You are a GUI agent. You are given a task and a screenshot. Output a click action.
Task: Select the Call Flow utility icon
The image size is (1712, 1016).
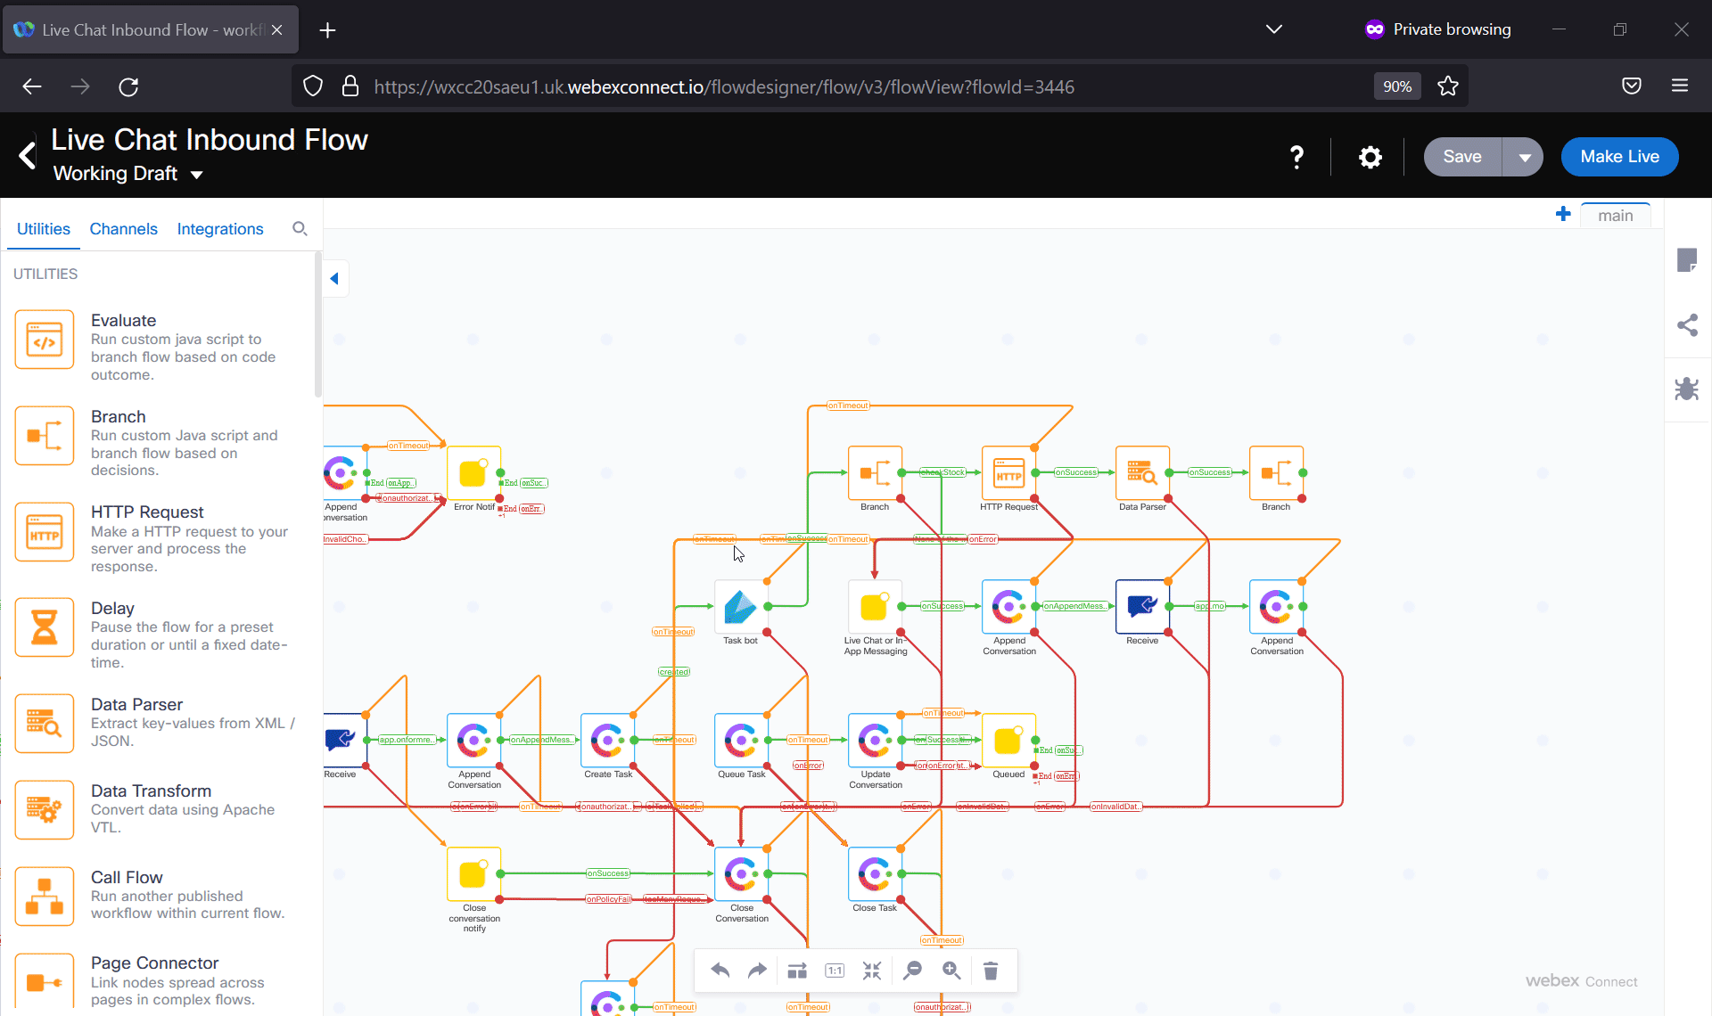coord(44,897)
